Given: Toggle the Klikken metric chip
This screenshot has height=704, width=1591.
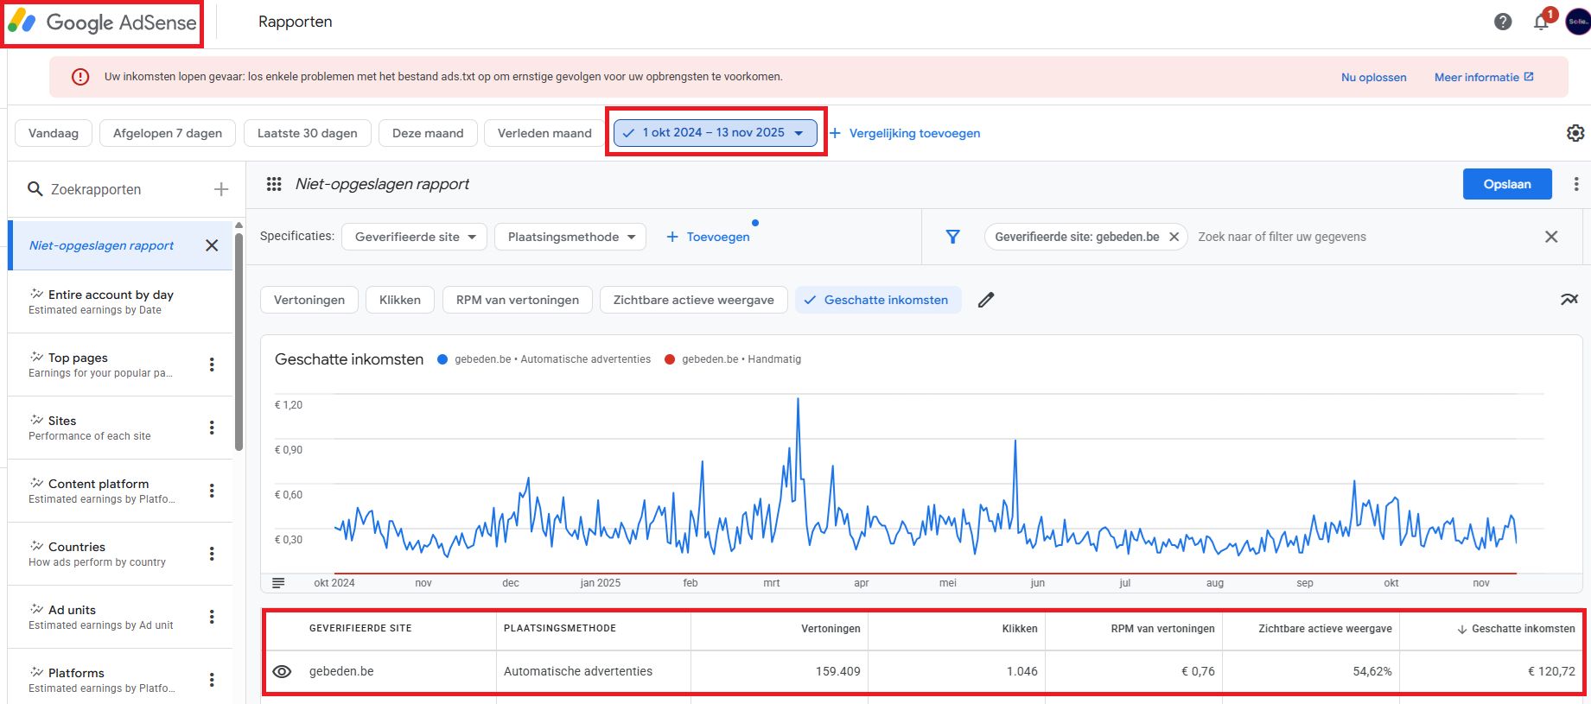Looking at the screenshot, I should pyautogui.click(x=400, y=300).
